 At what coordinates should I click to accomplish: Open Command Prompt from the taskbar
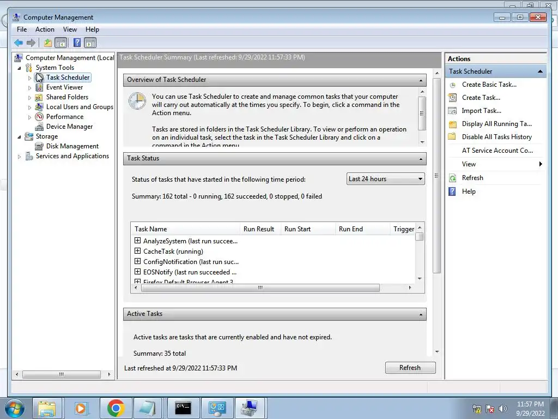[x=183, y=408]
